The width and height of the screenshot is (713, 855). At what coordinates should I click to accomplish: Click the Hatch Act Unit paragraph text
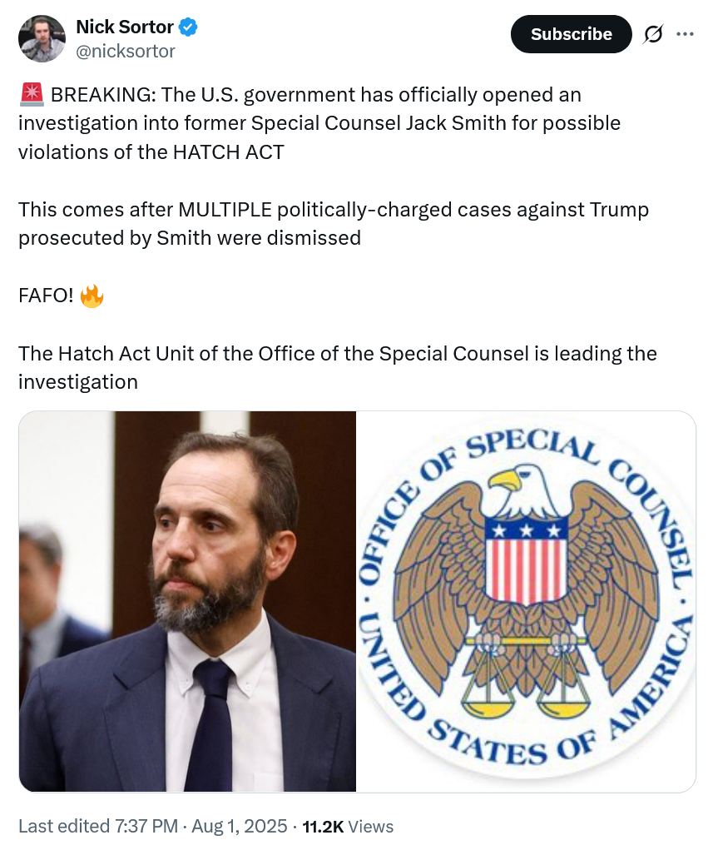338,367
